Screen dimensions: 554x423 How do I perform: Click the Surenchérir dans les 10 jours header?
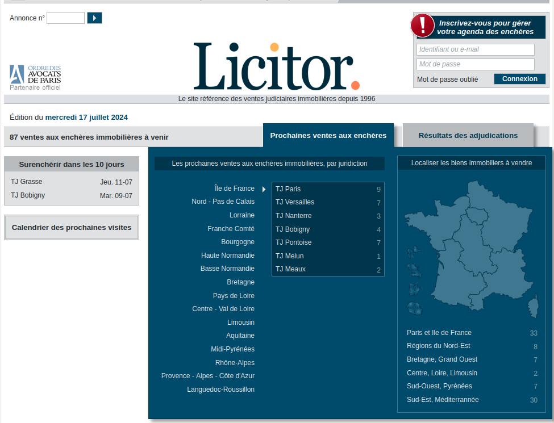click(x=72, y=165)
